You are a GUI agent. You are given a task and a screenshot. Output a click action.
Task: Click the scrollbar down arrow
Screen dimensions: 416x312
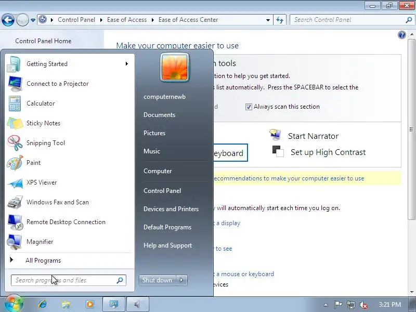[x=411, y=292]
